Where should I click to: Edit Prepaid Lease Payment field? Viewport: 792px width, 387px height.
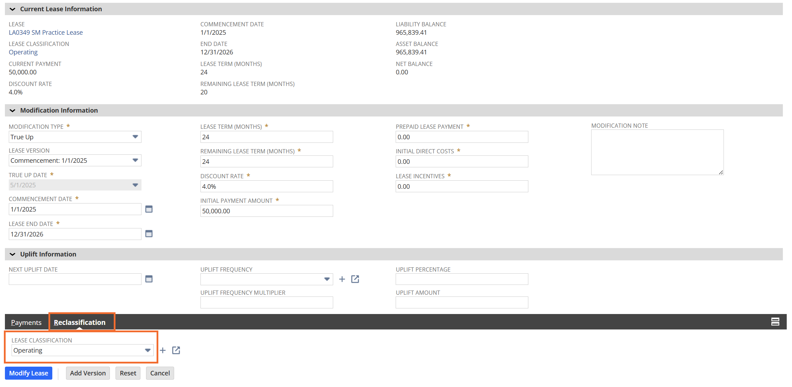click(x=462, y=137)
